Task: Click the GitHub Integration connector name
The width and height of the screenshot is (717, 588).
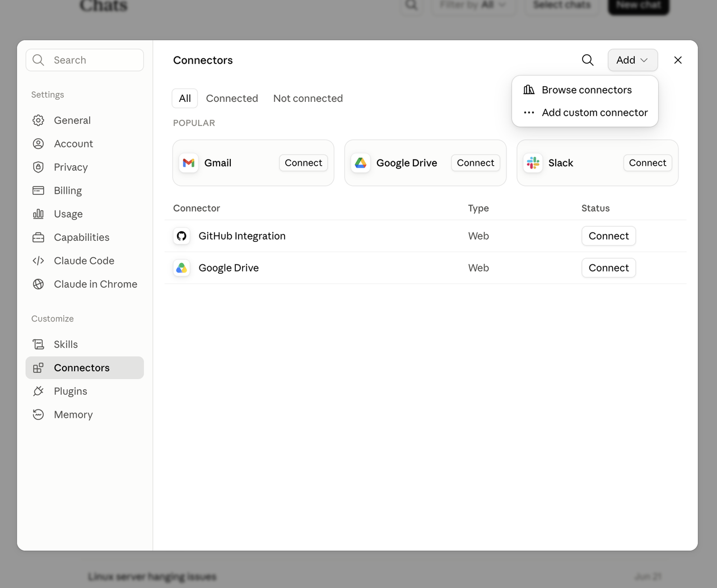Action: coord(242,236)
